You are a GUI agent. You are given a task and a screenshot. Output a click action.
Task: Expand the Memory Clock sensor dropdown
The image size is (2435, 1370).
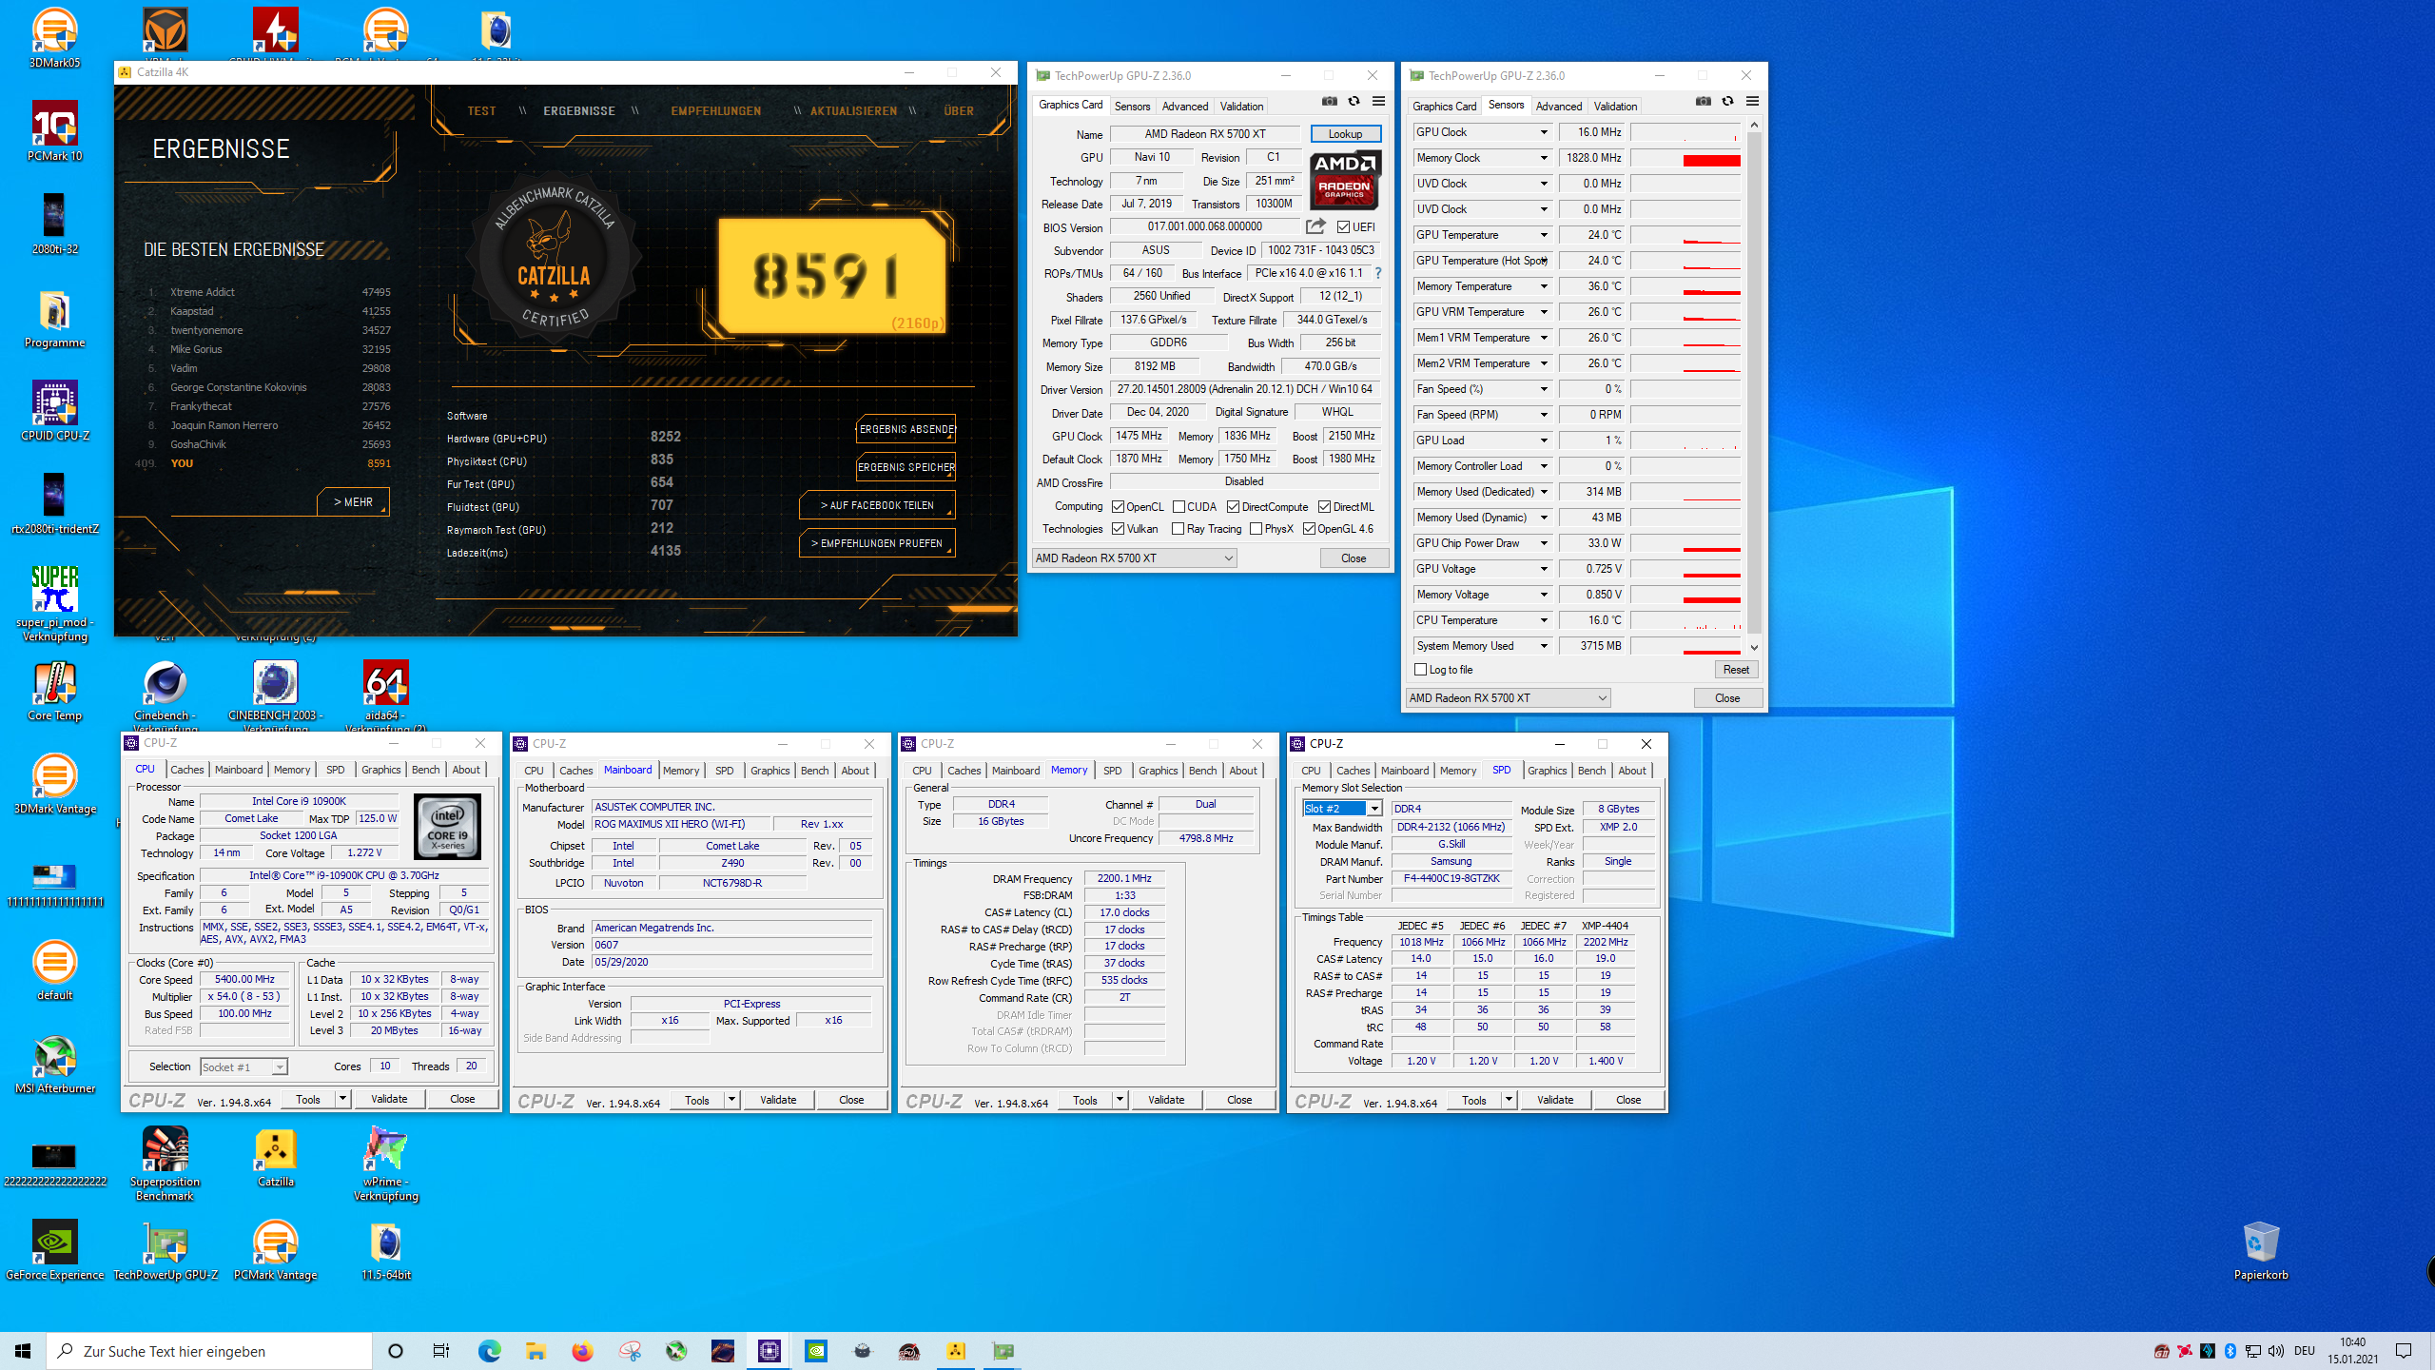(x=1544, y=158)
